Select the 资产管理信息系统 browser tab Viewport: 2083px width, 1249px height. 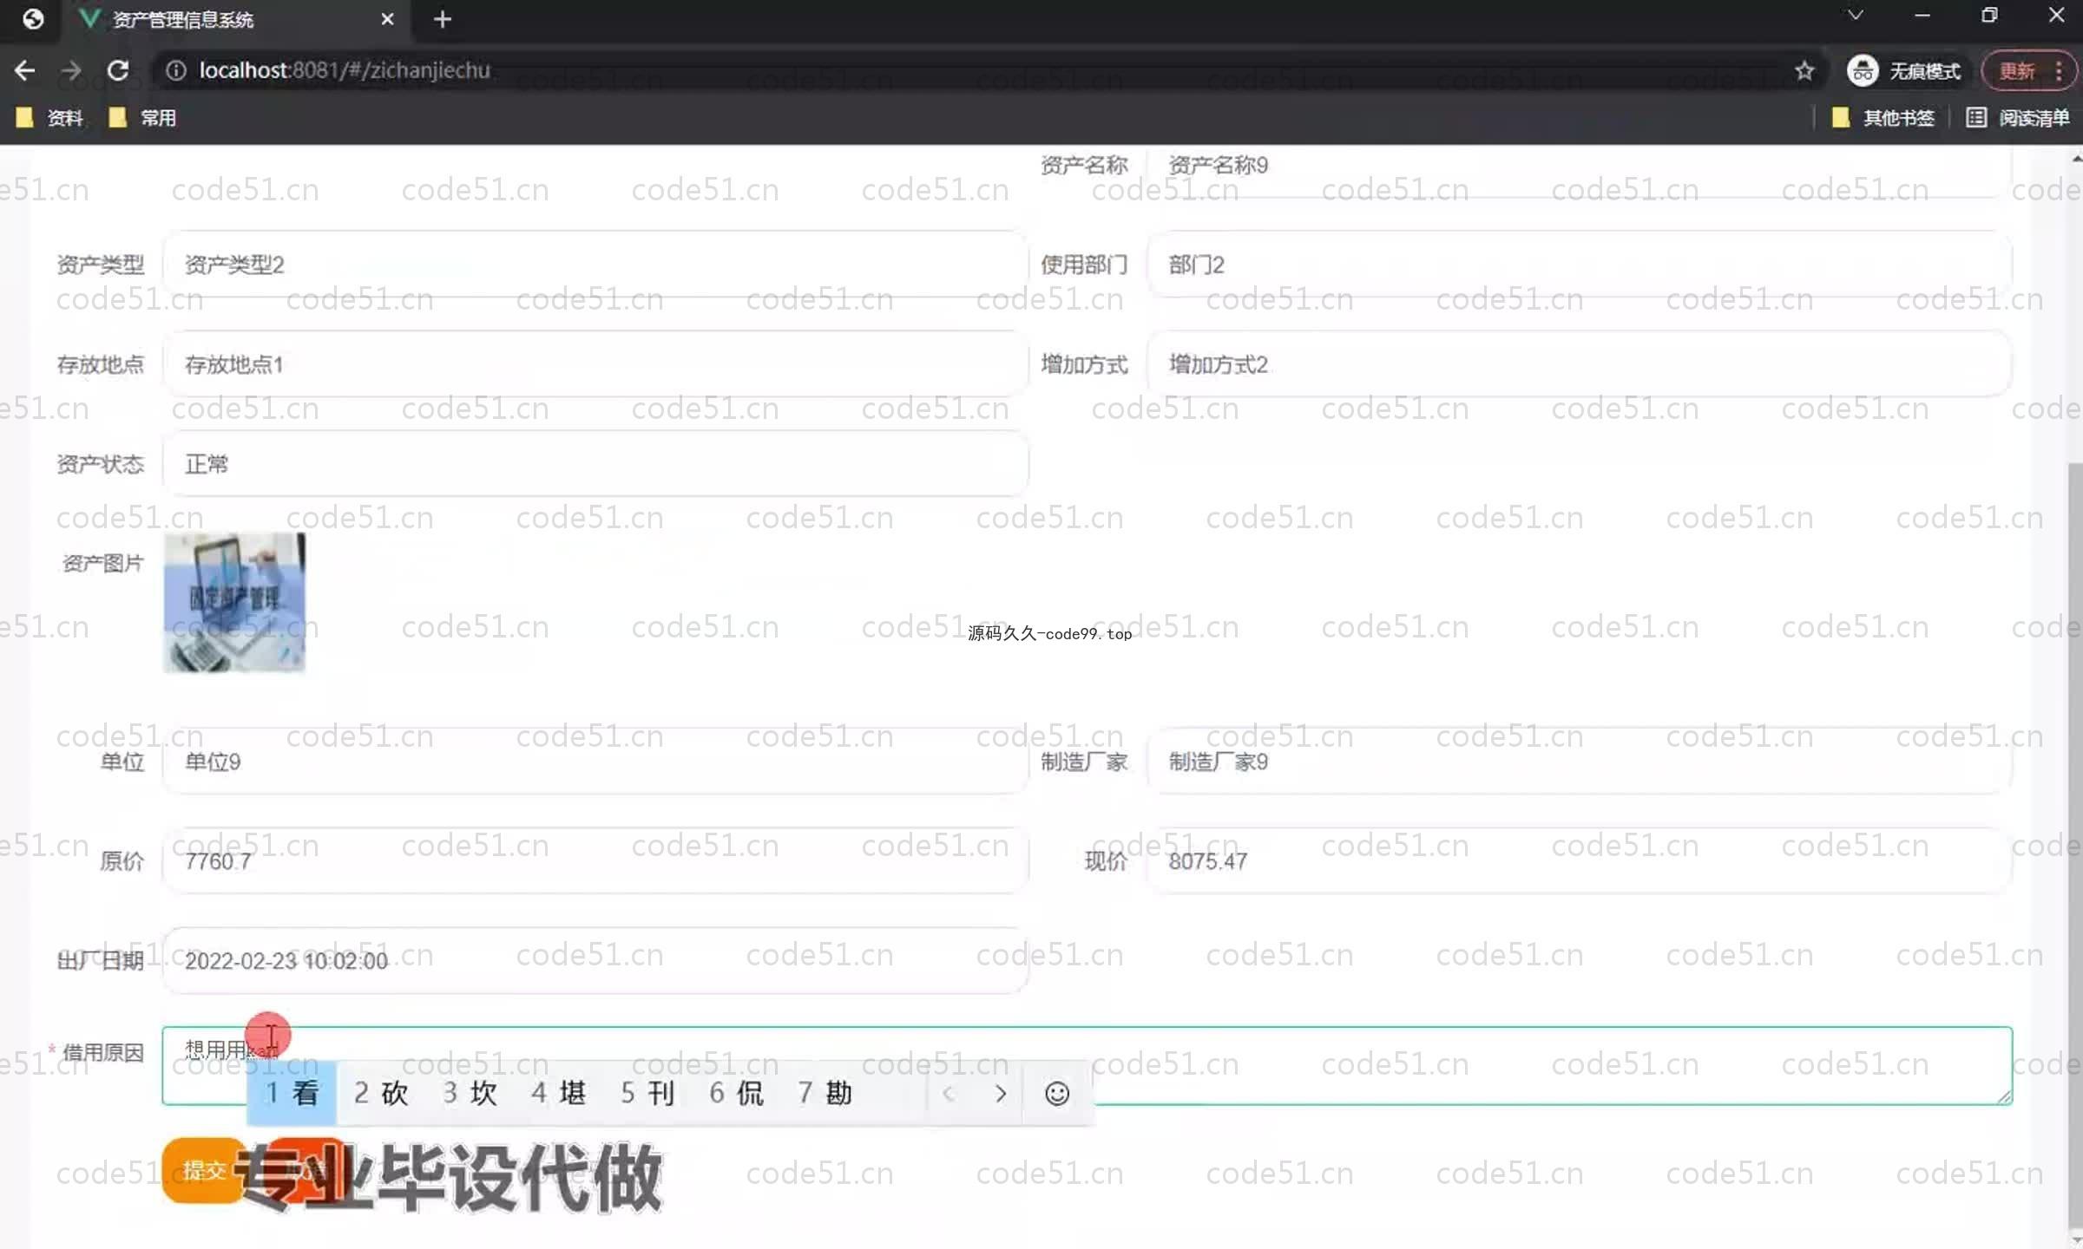[x=236, y=19]
